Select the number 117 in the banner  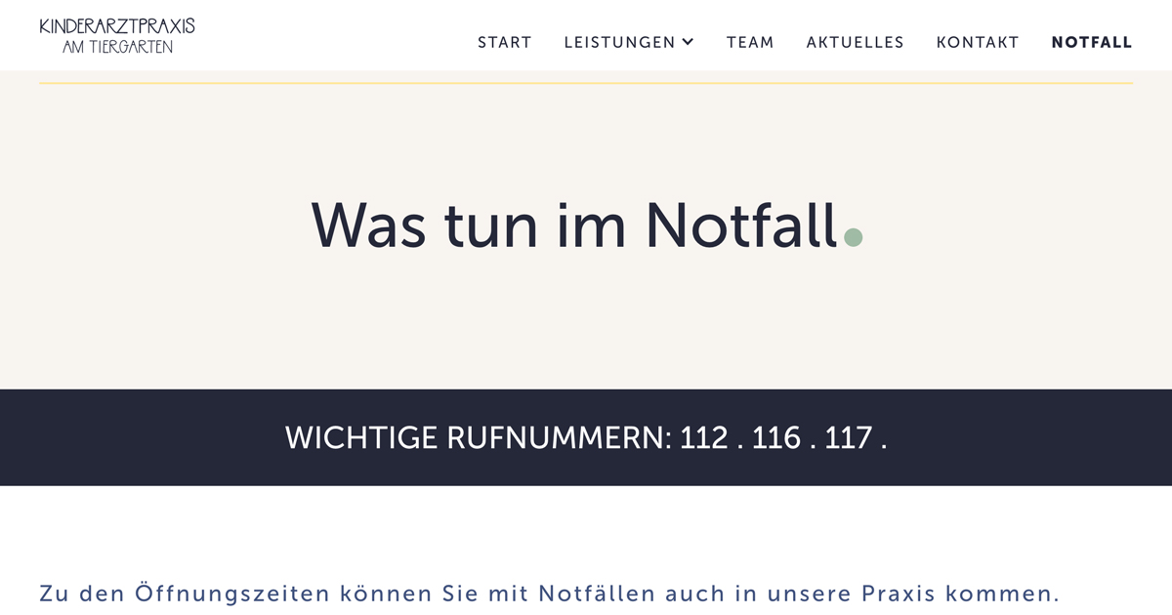[x=850, y=439]
